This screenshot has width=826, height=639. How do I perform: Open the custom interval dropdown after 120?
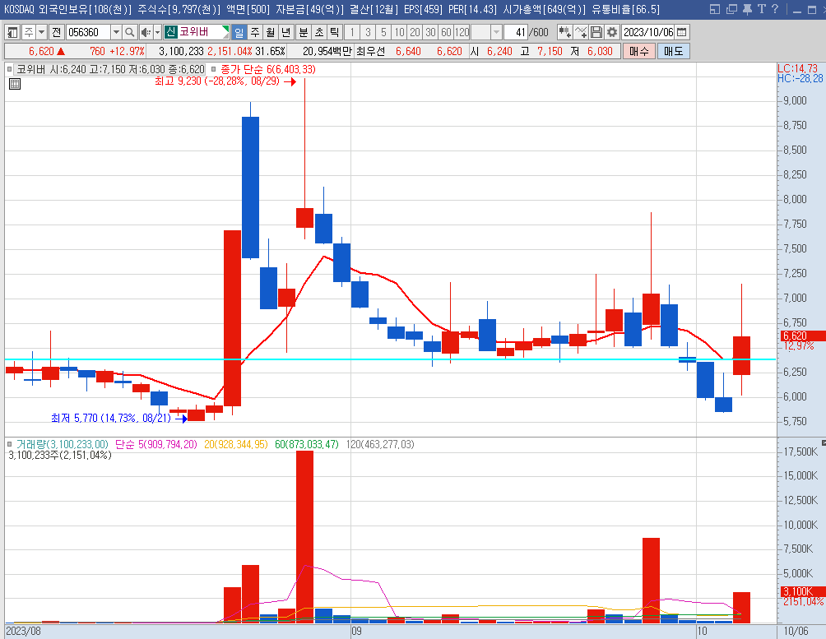[x=496, y=32]
